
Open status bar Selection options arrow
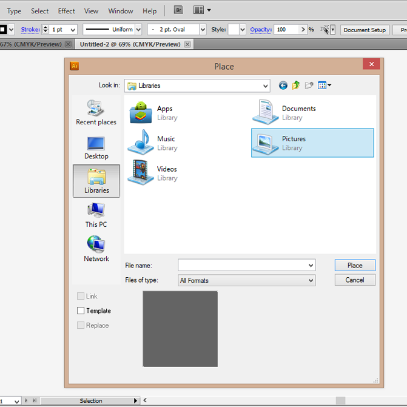point(135,400)
